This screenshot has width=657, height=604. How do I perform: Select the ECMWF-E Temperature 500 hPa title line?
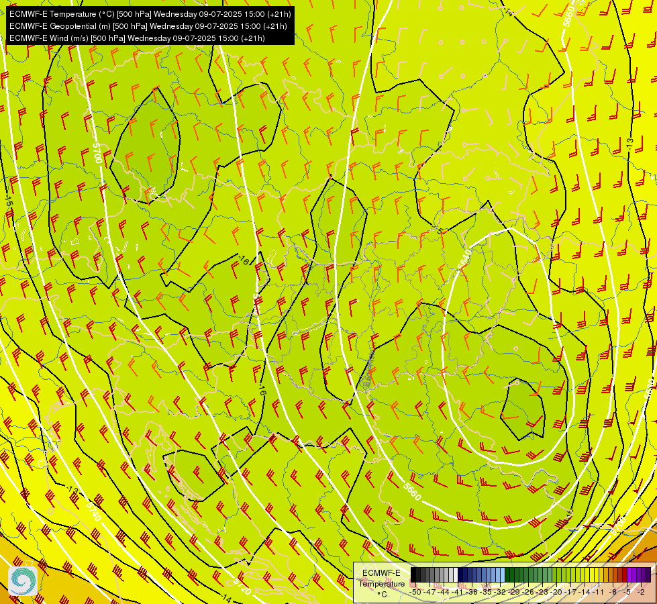(x=150, y=14)
